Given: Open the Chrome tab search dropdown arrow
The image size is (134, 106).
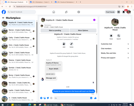Looking at the screenshot, I should 2,2.
